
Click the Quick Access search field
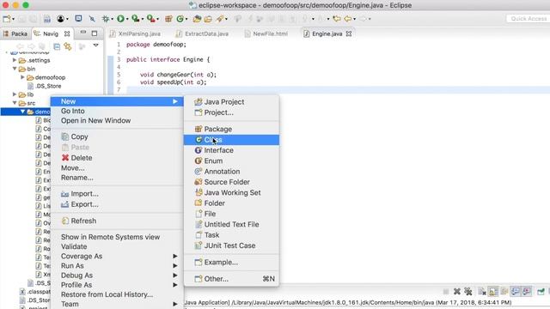[529, 19]
